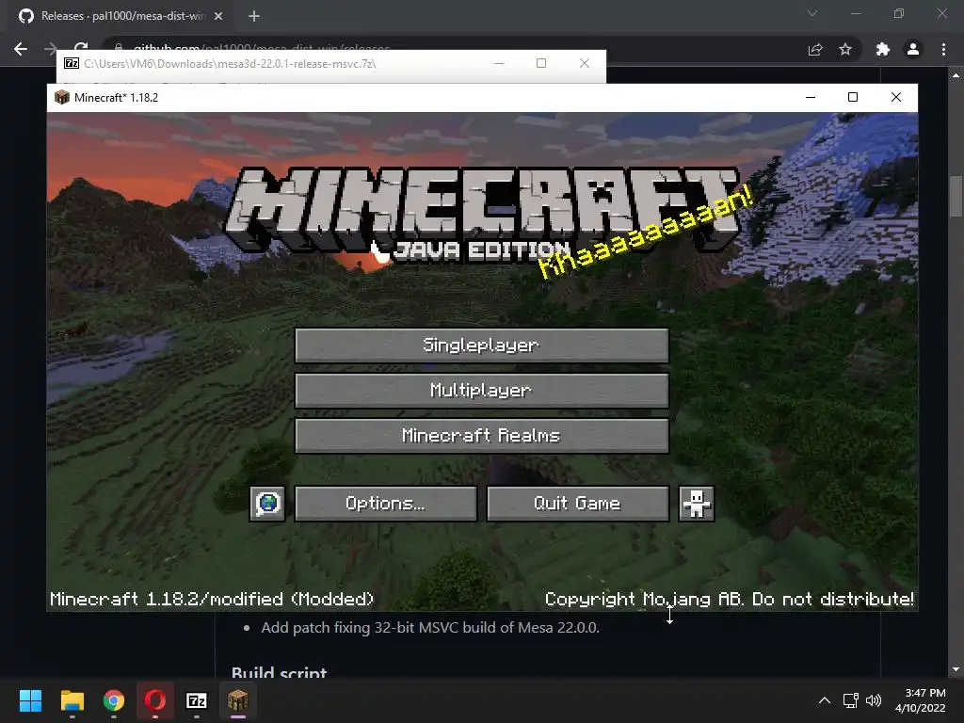Close the 7-Zip mesa3d archive window
Viewport: 964px width, 723px height.
584,63
